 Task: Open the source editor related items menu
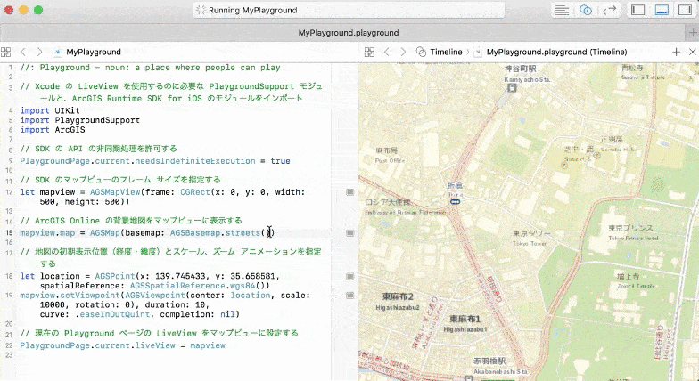coord(5,52)
